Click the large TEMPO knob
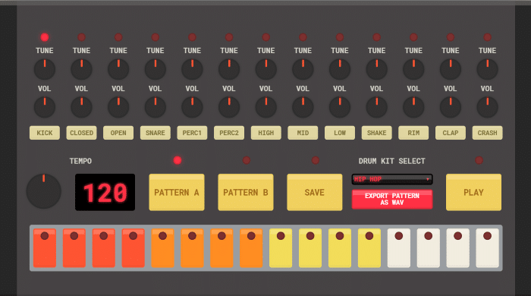Viewport: 531px width, 296px height. (x=44, y=191)
